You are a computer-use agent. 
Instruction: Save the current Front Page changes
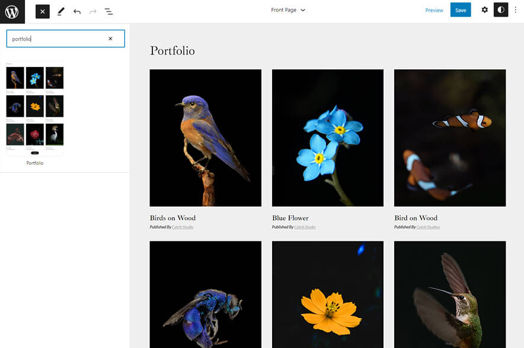(461, 10)
